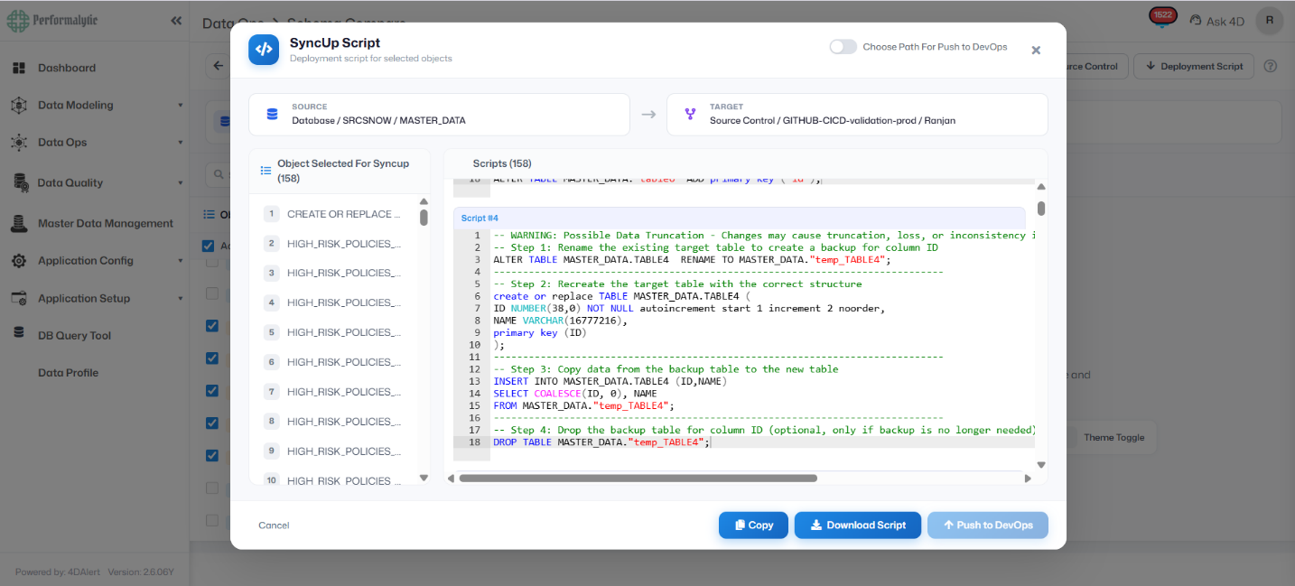The image size is (1295, 586).
Task: Click the Scripts (158) heading
Action: (502, 163)
